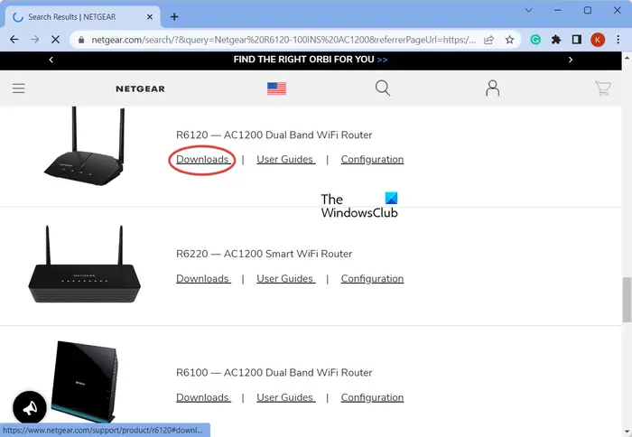The width and height of the screenshot is (632, 437).
Task: Open User Guides for the R6100 router
Action: [x=286, y=397]
